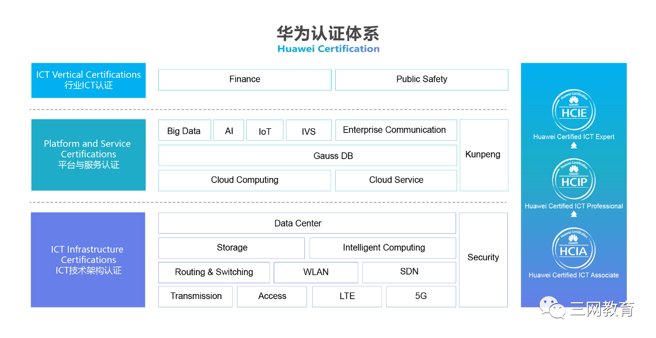Click the Routing & Switching box
656x338 pixels.
point(214,272)
